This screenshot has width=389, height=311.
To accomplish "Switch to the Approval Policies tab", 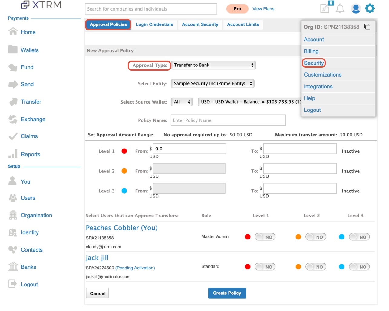I will (x=108, y=24).
